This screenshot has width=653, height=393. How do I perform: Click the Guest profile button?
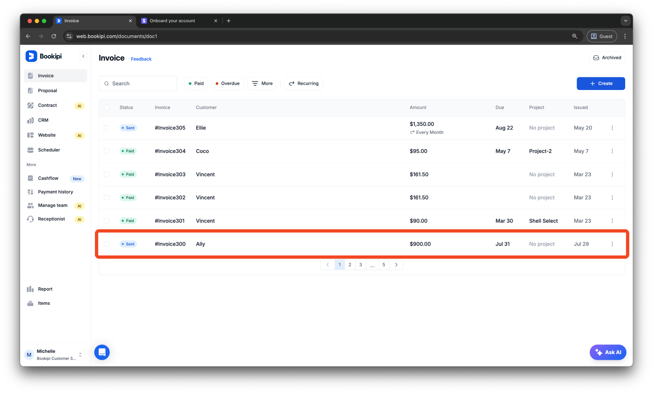601,36
